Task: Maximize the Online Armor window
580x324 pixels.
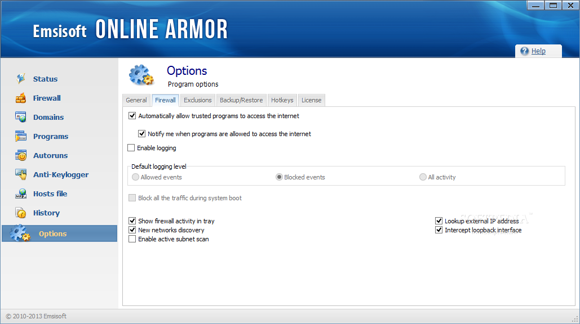Action: click(553, 5)
